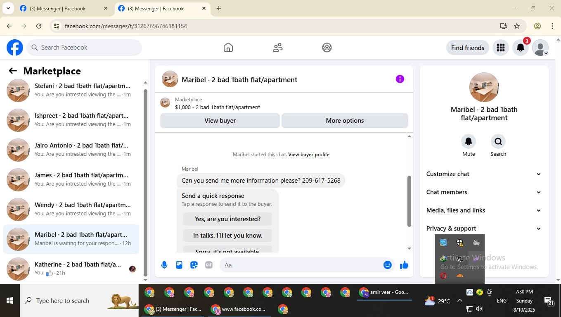
Task: Open Jairo Antonio conversation
Action: (71, 150)
